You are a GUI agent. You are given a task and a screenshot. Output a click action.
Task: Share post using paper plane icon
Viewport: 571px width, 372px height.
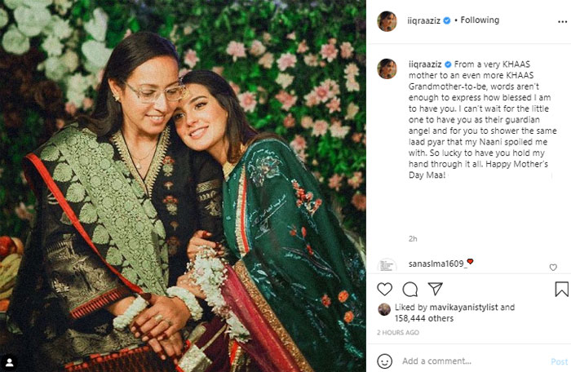(436, 289)
